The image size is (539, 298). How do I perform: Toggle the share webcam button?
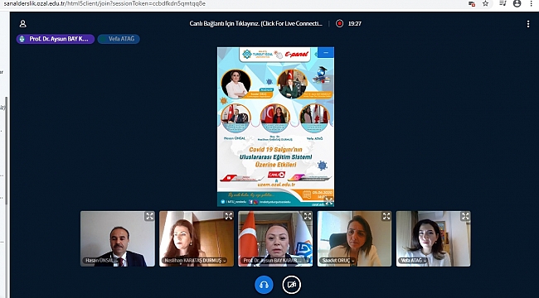coord(292,285)
